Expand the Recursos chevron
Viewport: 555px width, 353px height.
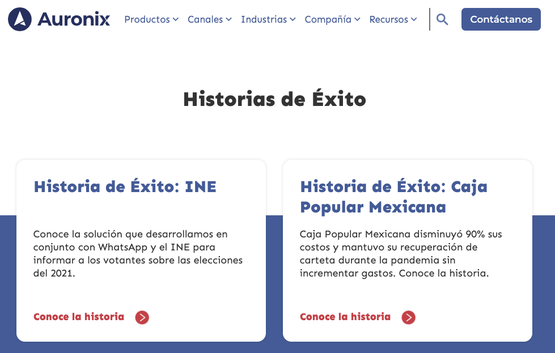pos(414,19)
